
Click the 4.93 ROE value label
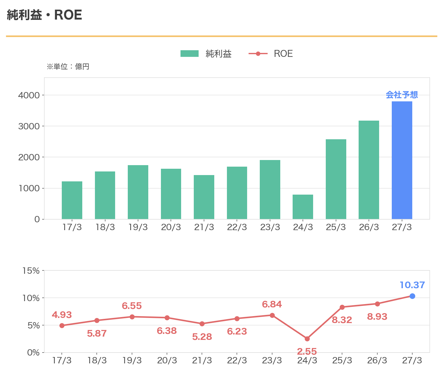[62, 315]
